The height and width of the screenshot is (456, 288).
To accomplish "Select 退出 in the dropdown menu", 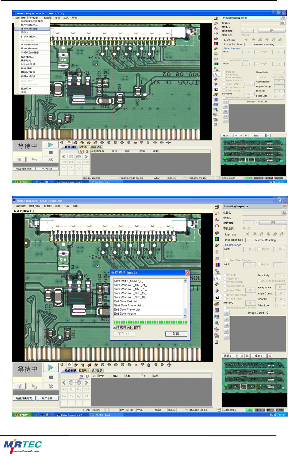I will [32, 92].
